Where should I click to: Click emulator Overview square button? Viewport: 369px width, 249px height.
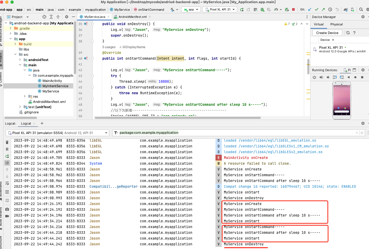tap(362, 77)
